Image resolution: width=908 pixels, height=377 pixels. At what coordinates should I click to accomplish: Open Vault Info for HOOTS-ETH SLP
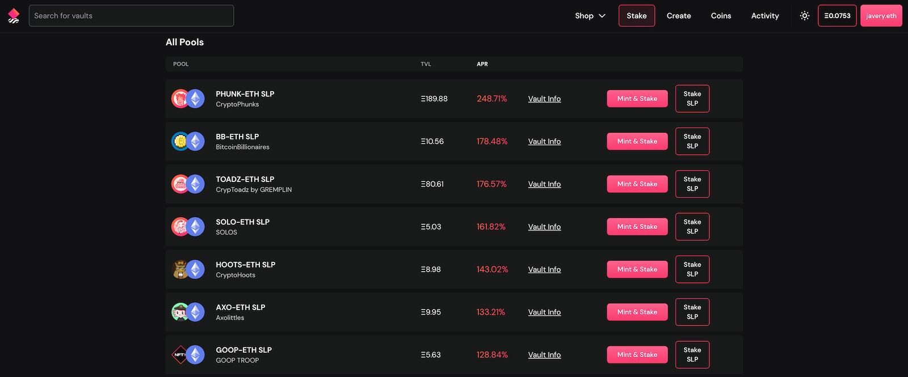[x=544, y=269]
